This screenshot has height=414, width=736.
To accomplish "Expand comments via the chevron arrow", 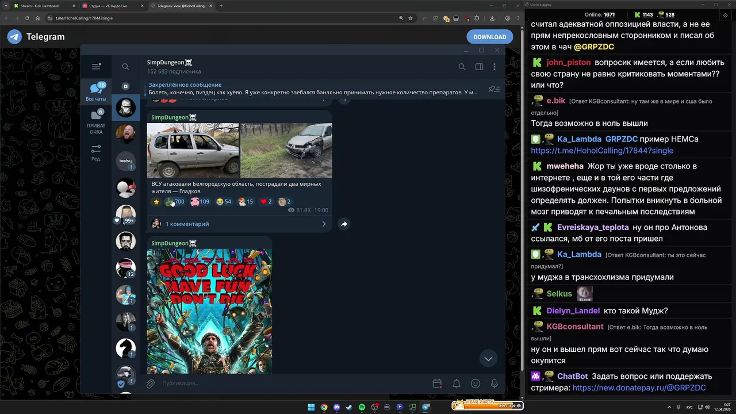I will 324,224.
